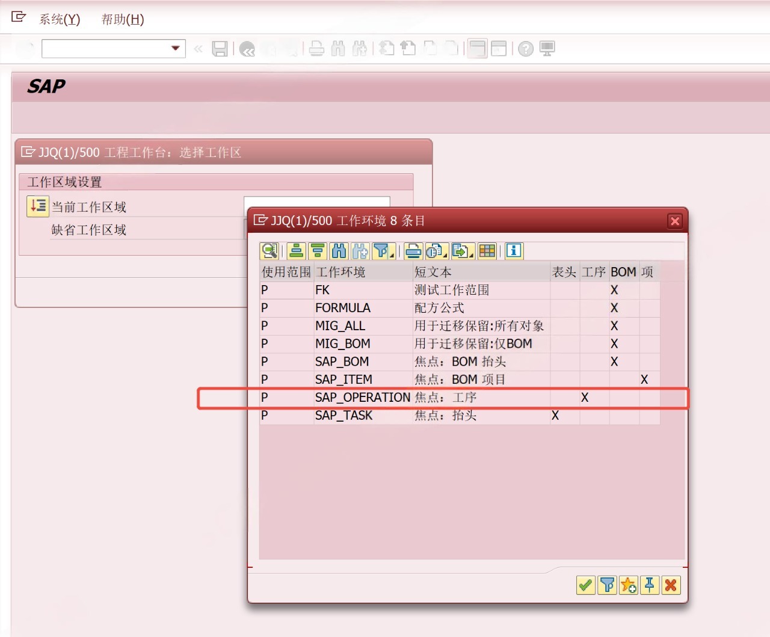Click the Find binoculars icon in popup
The height and width of the screenshot is (637, 770).
(339, 251)
